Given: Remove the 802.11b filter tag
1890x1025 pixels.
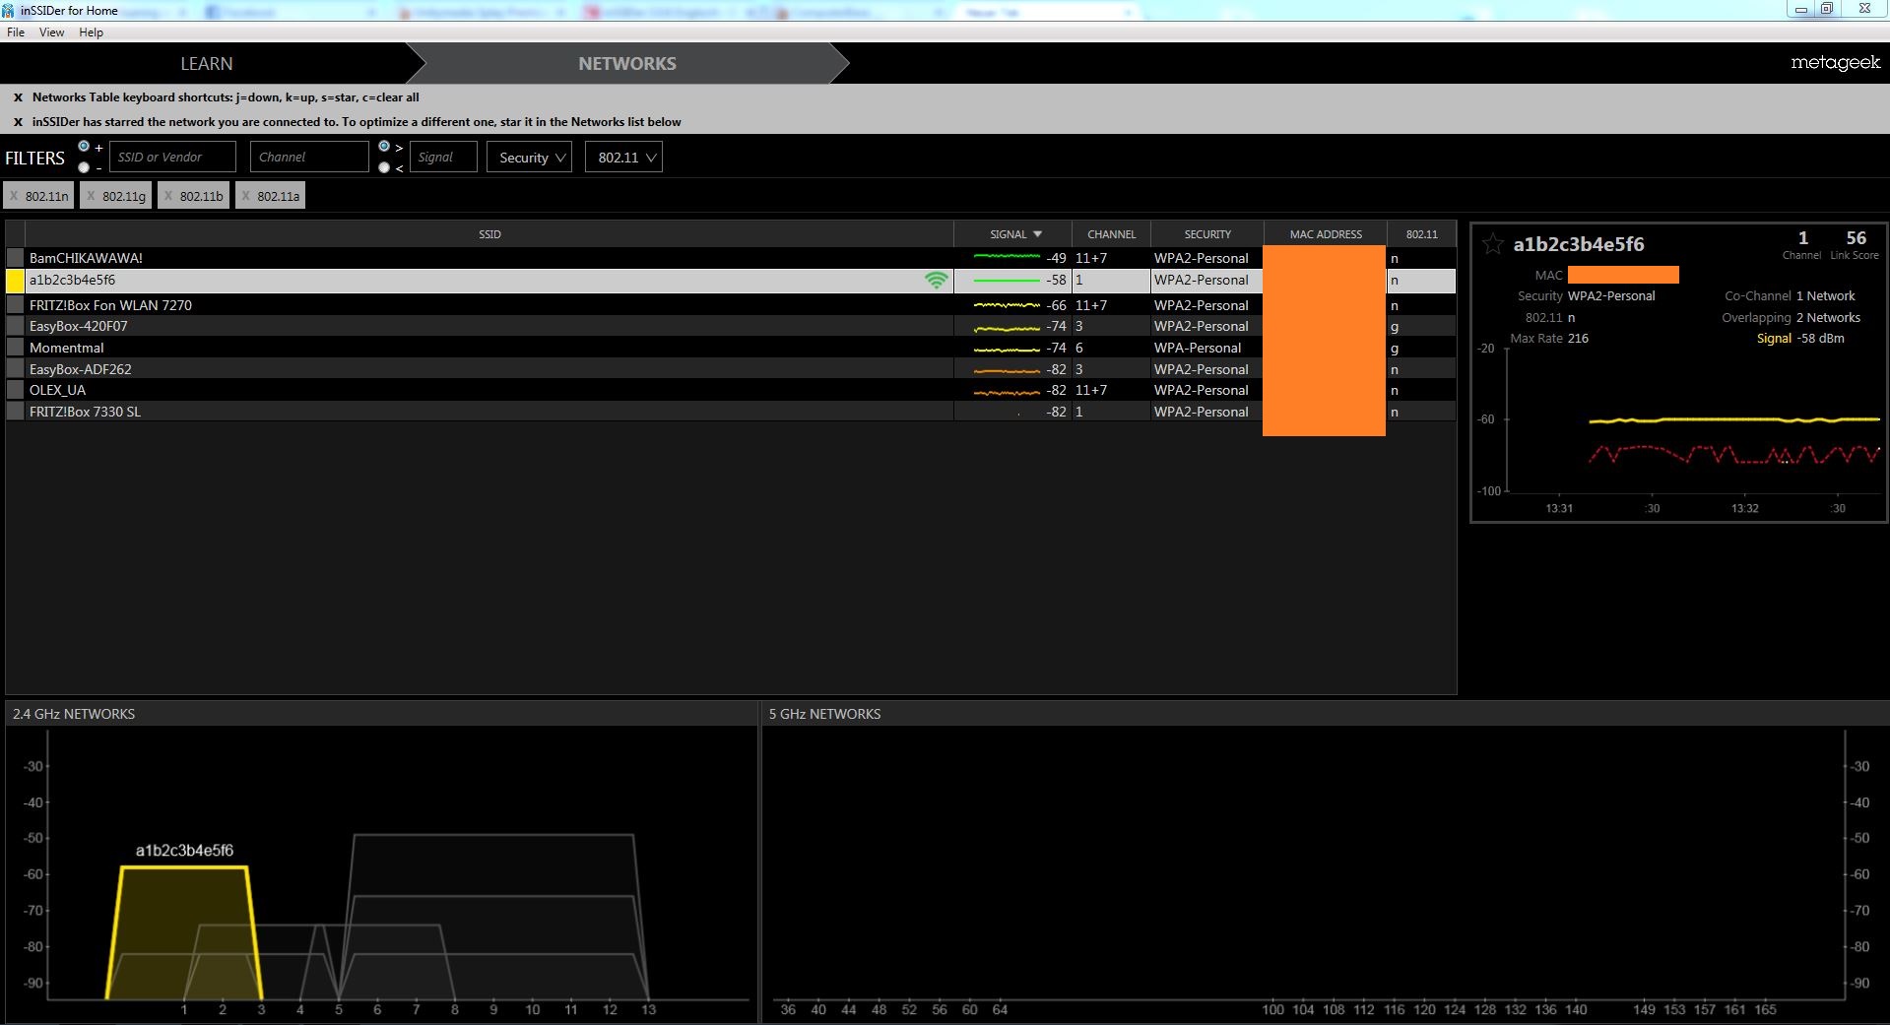Looking at the screenshot, I should (x=168, y=196).
